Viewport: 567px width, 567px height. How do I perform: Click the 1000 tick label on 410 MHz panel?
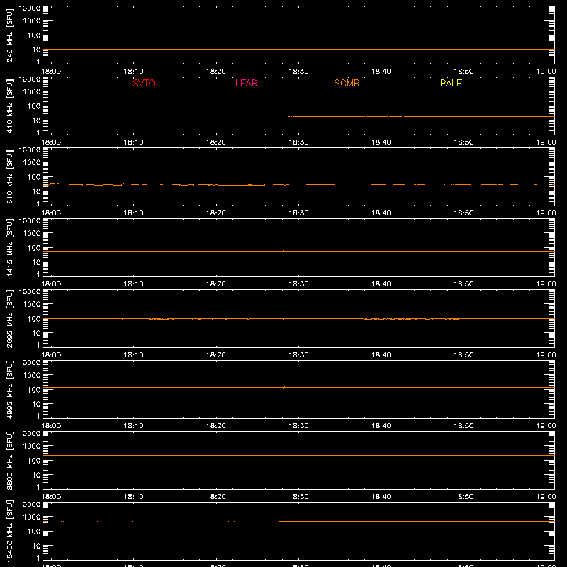[32, 92]
